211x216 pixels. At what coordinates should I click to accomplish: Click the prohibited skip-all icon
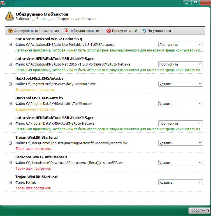[109, 31]
